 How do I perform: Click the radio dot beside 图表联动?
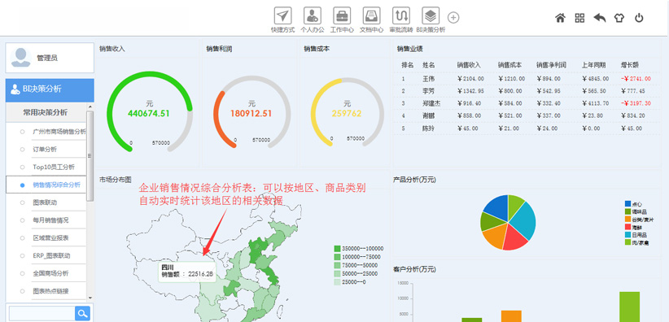(22, 202)
